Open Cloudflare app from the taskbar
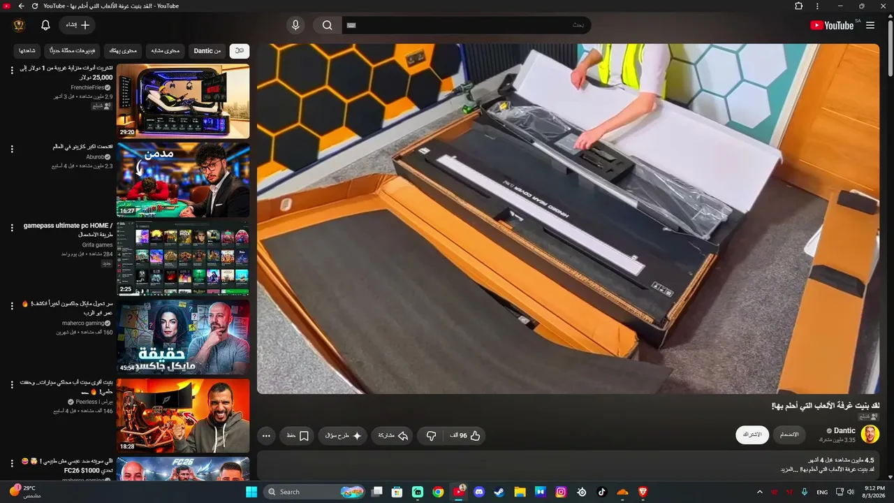The image size is (894, 503). click(622, 492)
